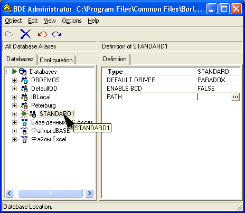
Task: Click the IBLocal alias icon
Action: (x=24, y=97)
